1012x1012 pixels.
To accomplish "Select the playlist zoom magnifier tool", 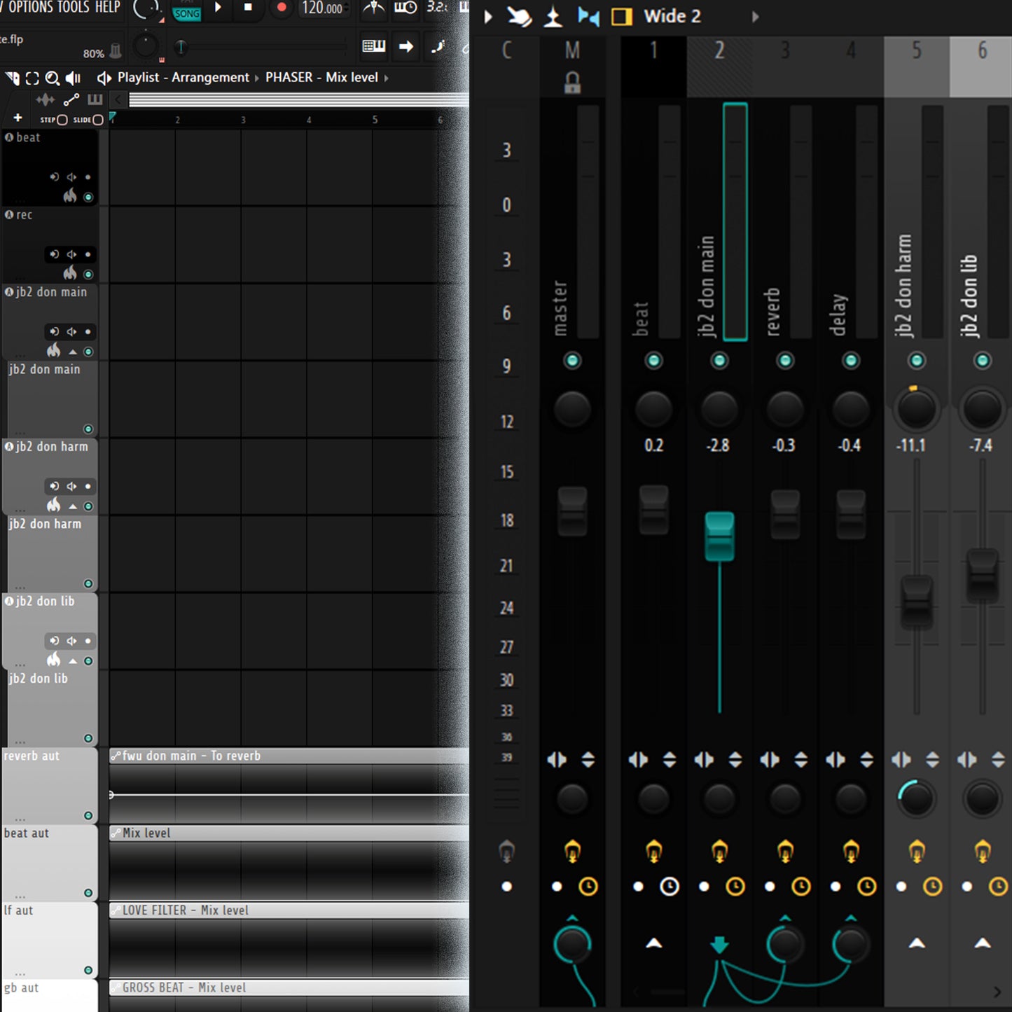I will pos(52,78).
